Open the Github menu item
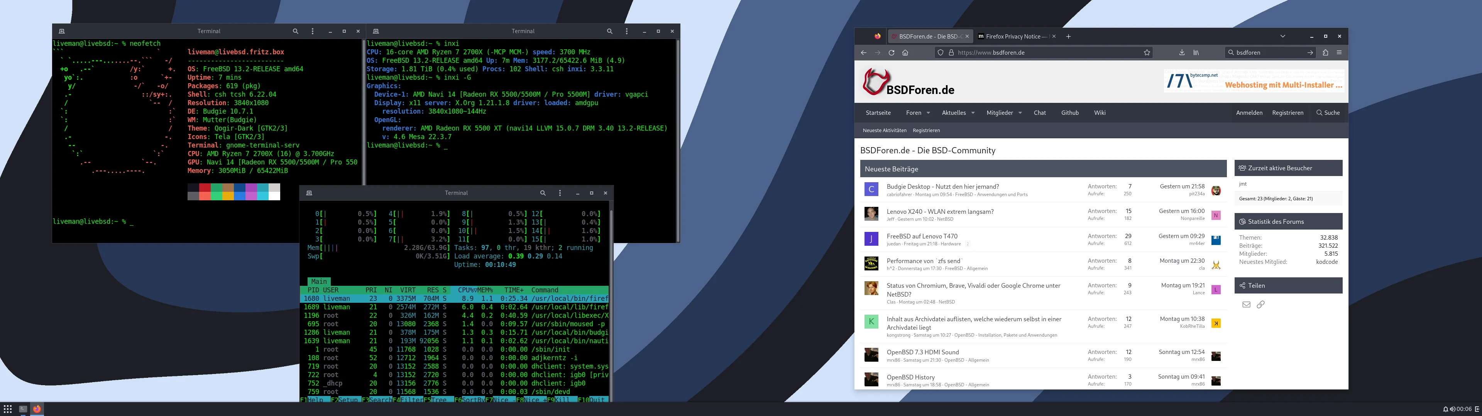Screen dimensions: 1482x416 [1070, 113]
